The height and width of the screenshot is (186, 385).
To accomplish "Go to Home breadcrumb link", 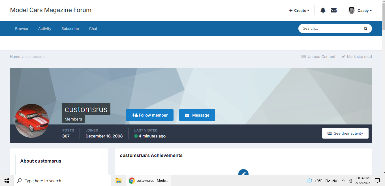I will pos(15,56).
